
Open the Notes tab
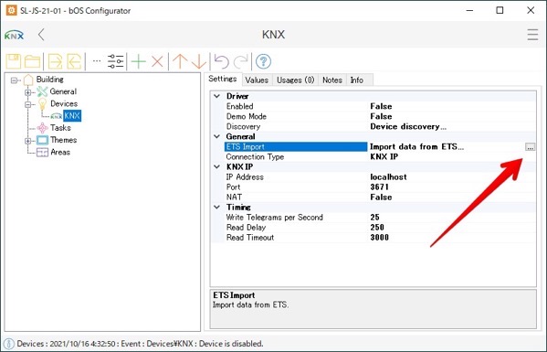pos(332,80)
